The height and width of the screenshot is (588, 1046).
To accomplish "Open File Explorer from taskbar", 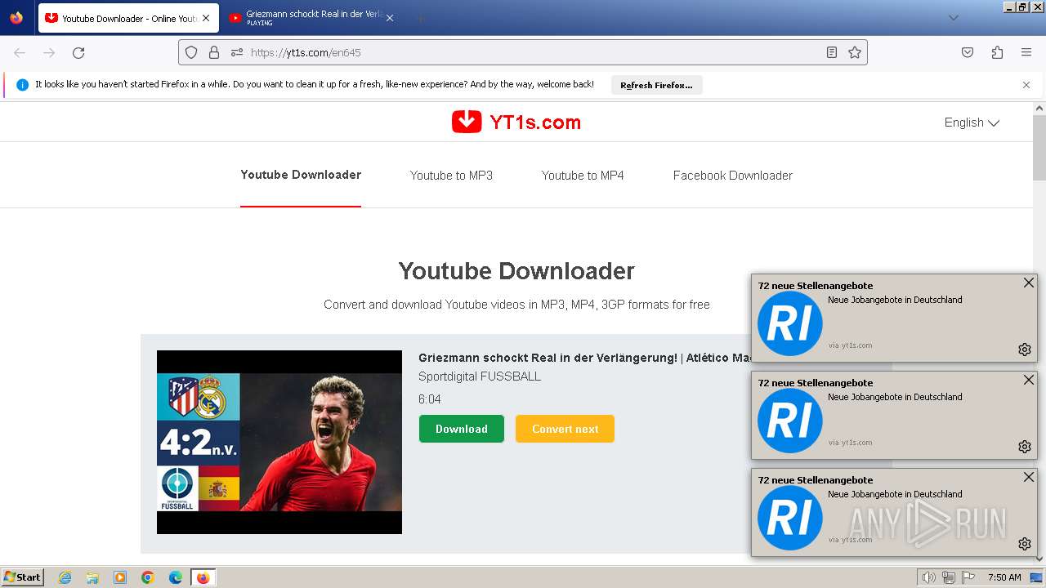I will (x=92, y=577).
